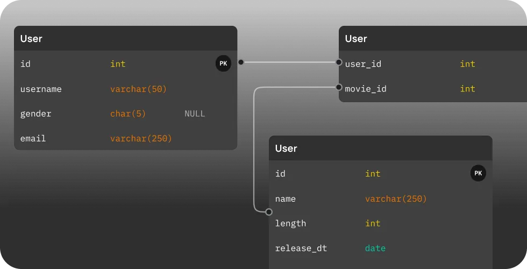Select id column in the username table
Image resolution: width=527 pixels, height=269 pixels.
point(25,64)
